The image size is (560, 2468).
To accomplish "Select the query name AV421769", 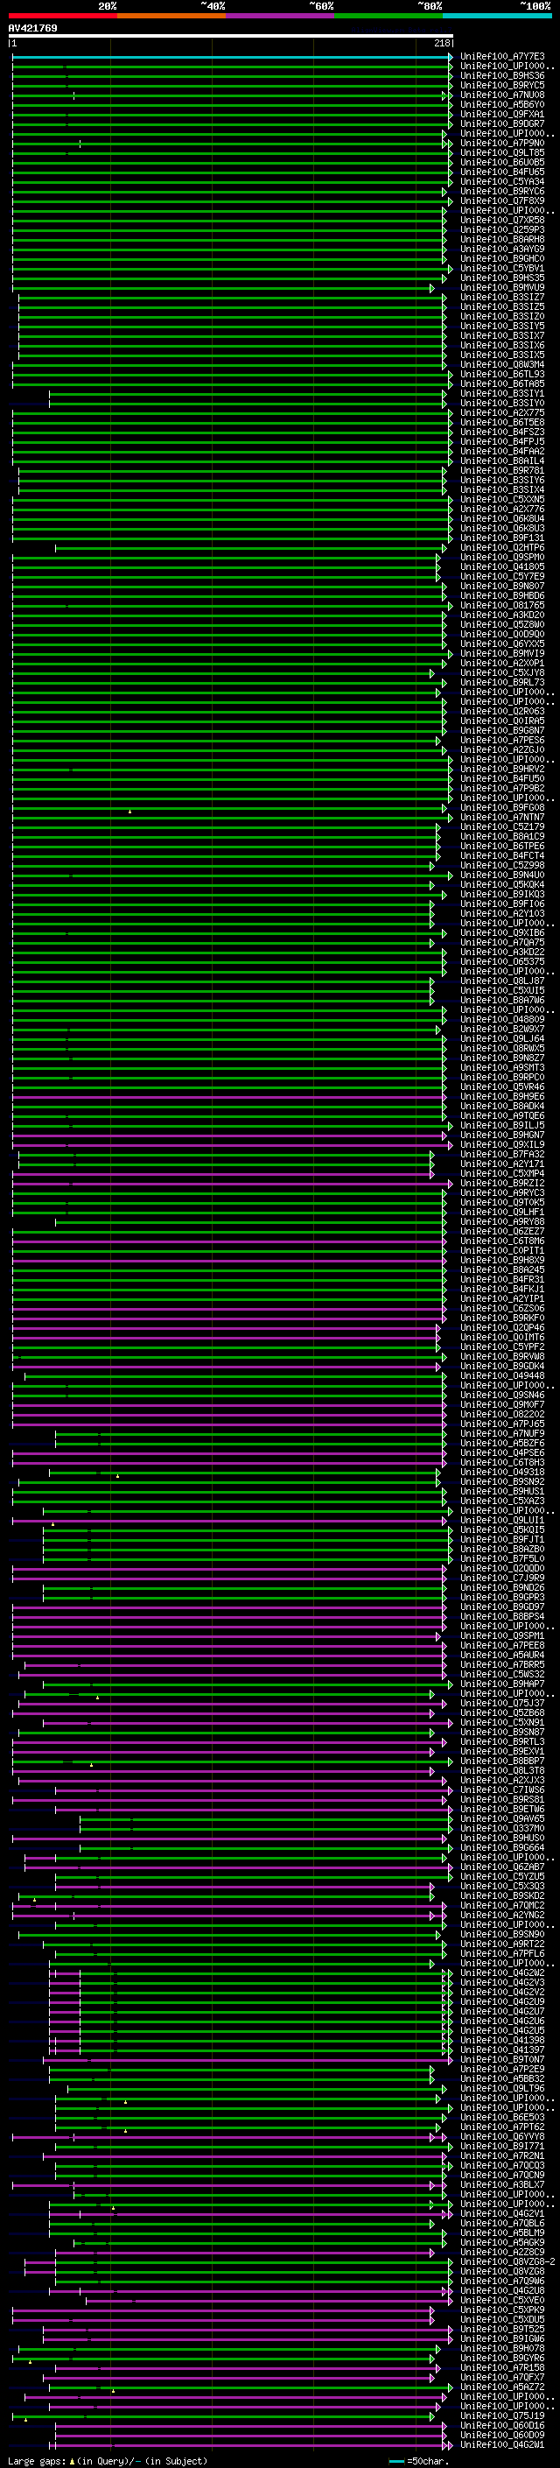I will click(32, 28).
